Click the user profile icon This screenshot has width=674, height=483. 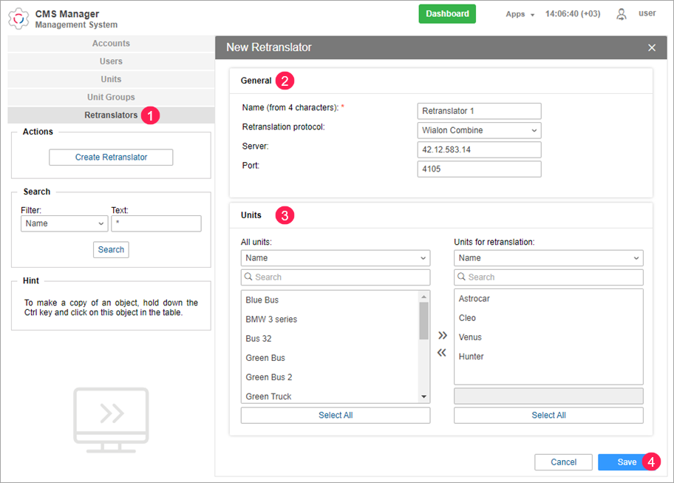622,14
